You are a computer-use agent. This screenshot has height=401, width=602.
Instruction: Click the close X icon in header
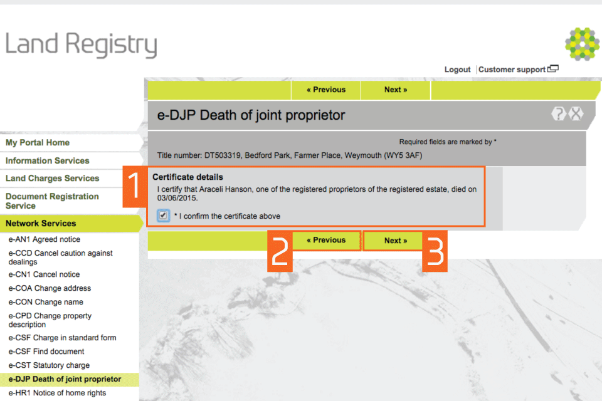[x=576, y=113]
